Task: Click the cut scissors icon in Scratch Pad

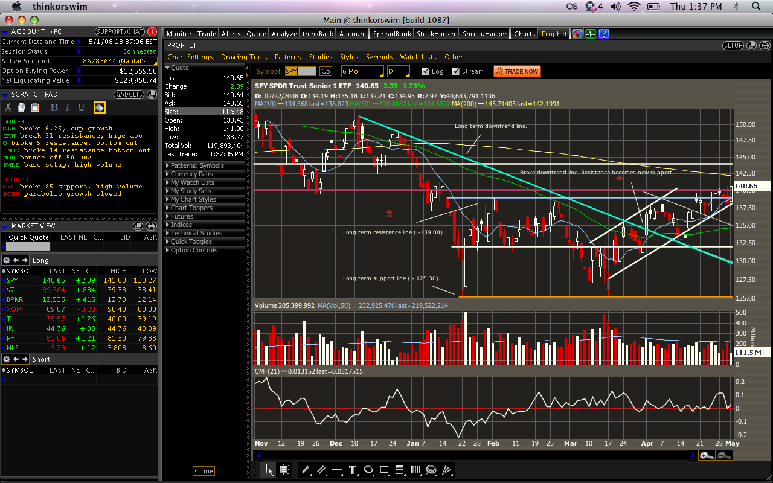Action: tap(8, 107)
